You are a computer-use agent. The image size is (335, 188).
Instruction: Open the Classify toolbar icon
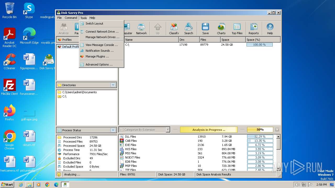click(x=174, y=29)
